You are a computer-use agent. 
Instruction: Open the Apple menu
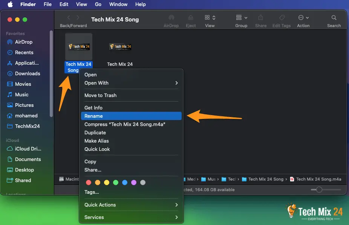point(10,4)
